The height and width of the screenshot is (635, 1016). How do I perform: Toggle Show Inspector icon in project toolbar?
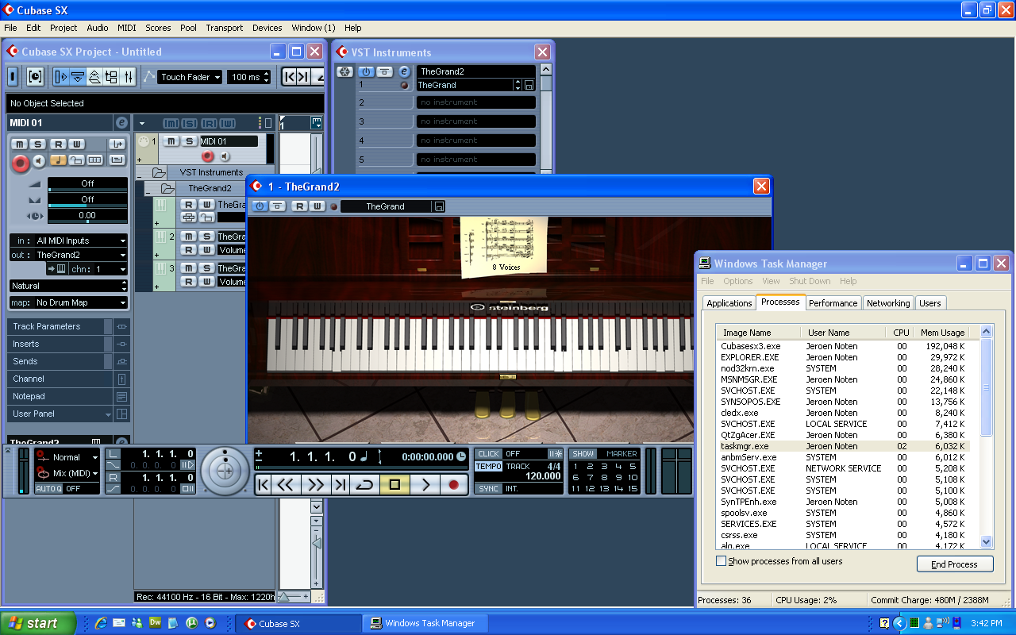[61, 77]
